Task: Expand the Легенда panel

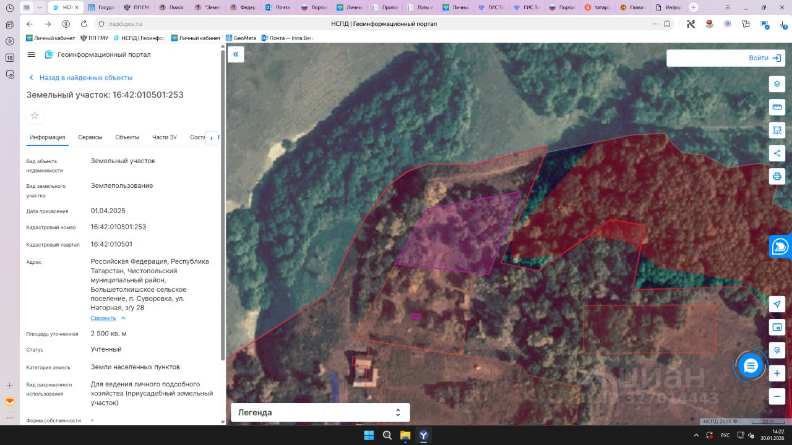Action: [320, 412]
